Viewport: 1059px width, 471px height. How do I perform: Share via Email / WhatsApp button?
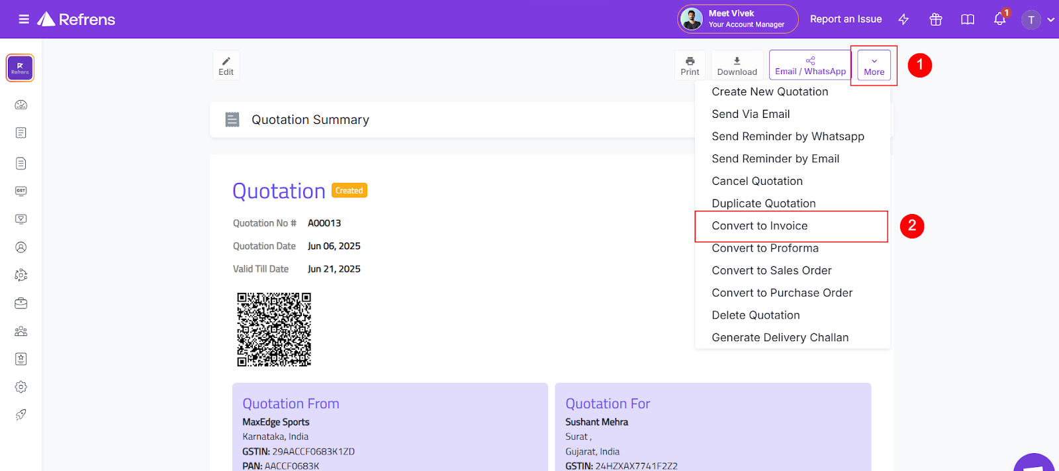pos(810,66)
